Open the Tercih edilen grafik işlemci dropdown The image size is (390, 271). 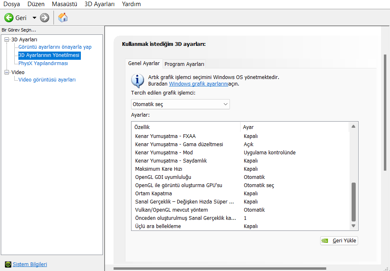(x=181, y=104)
